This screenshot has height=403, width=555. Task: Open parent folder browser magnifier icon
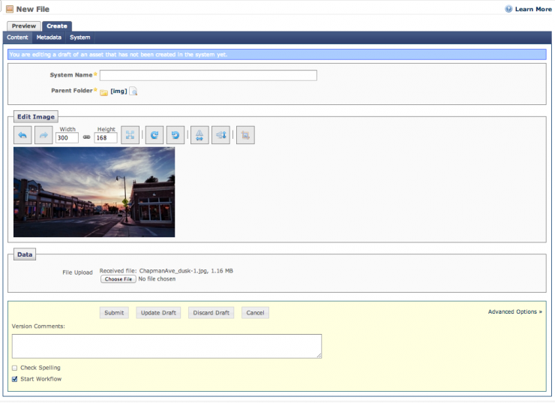pyautogui.click(x=133, y=92)
